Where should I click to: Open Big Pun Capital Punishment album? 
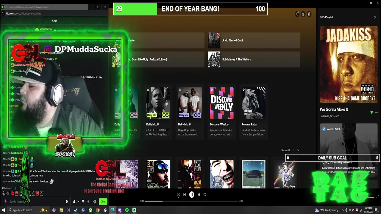coord(158,174)
